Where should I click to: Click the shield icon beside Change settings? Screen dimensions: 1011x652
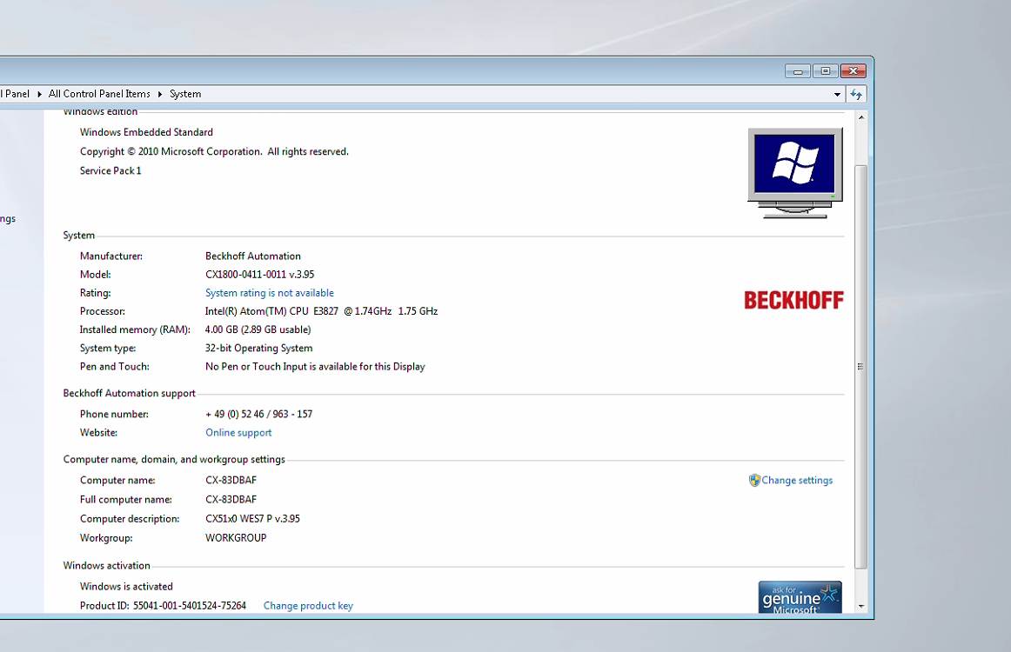754,480
